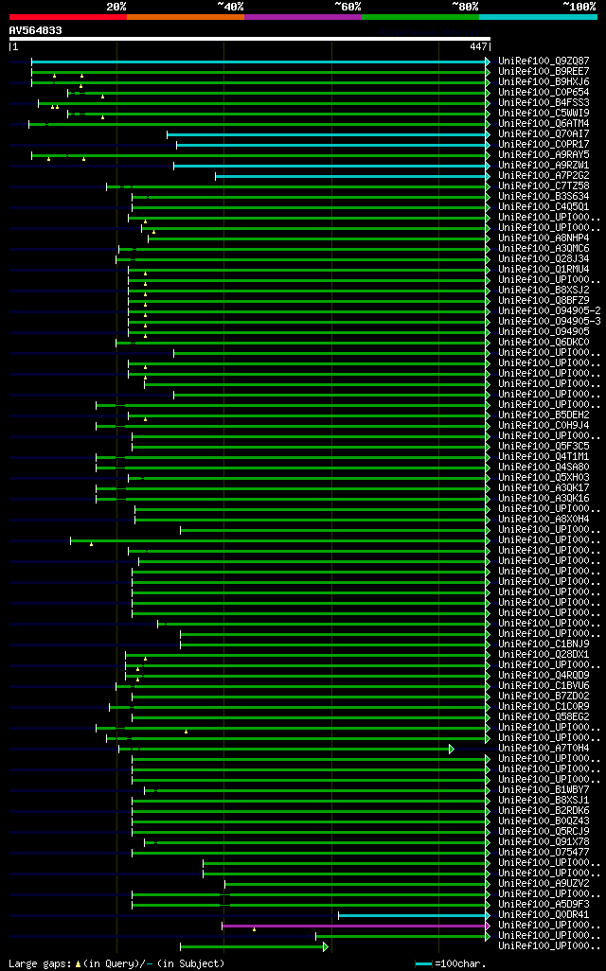606x971 pixels.
Task: Open hit UniRef100_C0PR17
Action: pyautogui.click(x=544, y=144)
